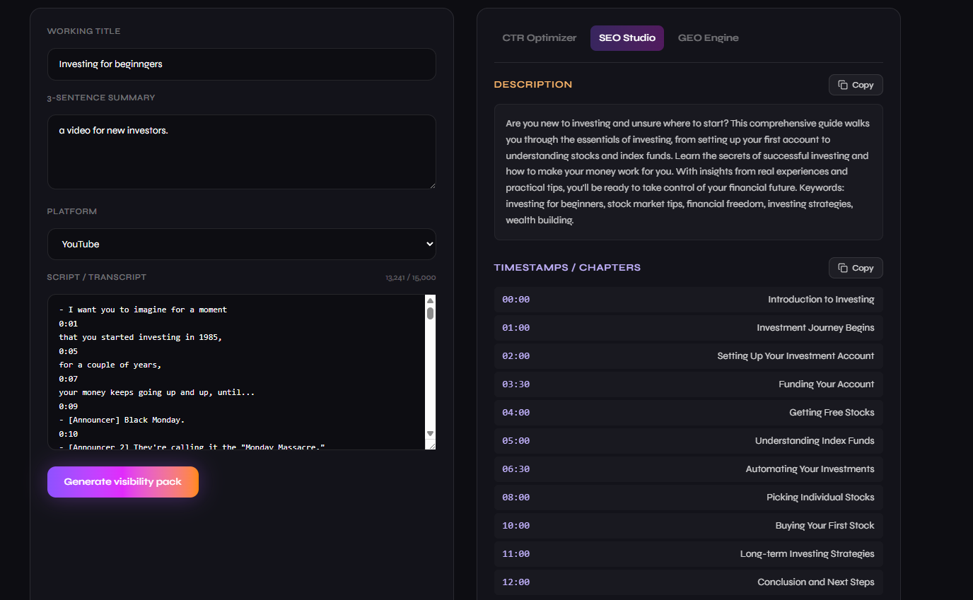Click the Generate visibility pack button
Screen dimensions: 973x600
click(x=123, y=482)
